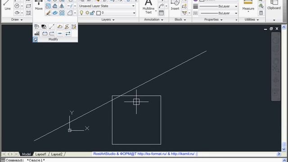Open the lower ByLayer linetype dropdown

[x=236, y=13]
